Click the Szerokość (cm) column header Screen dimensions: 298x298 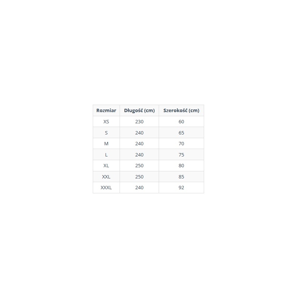click(181, 110)
